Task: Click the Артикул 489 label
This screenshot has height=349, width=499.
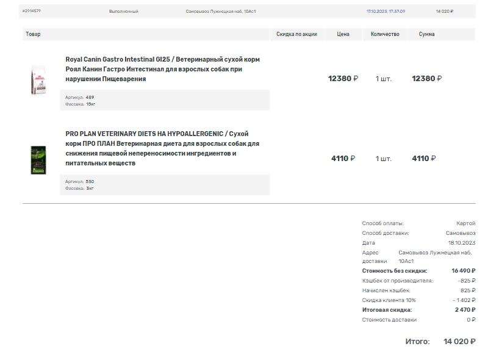Action: (x=79, y=97)
